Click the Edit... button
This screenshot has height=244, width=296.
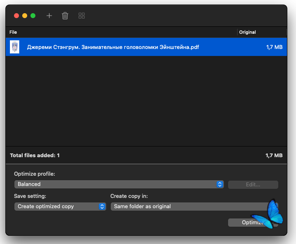[253, 184]
